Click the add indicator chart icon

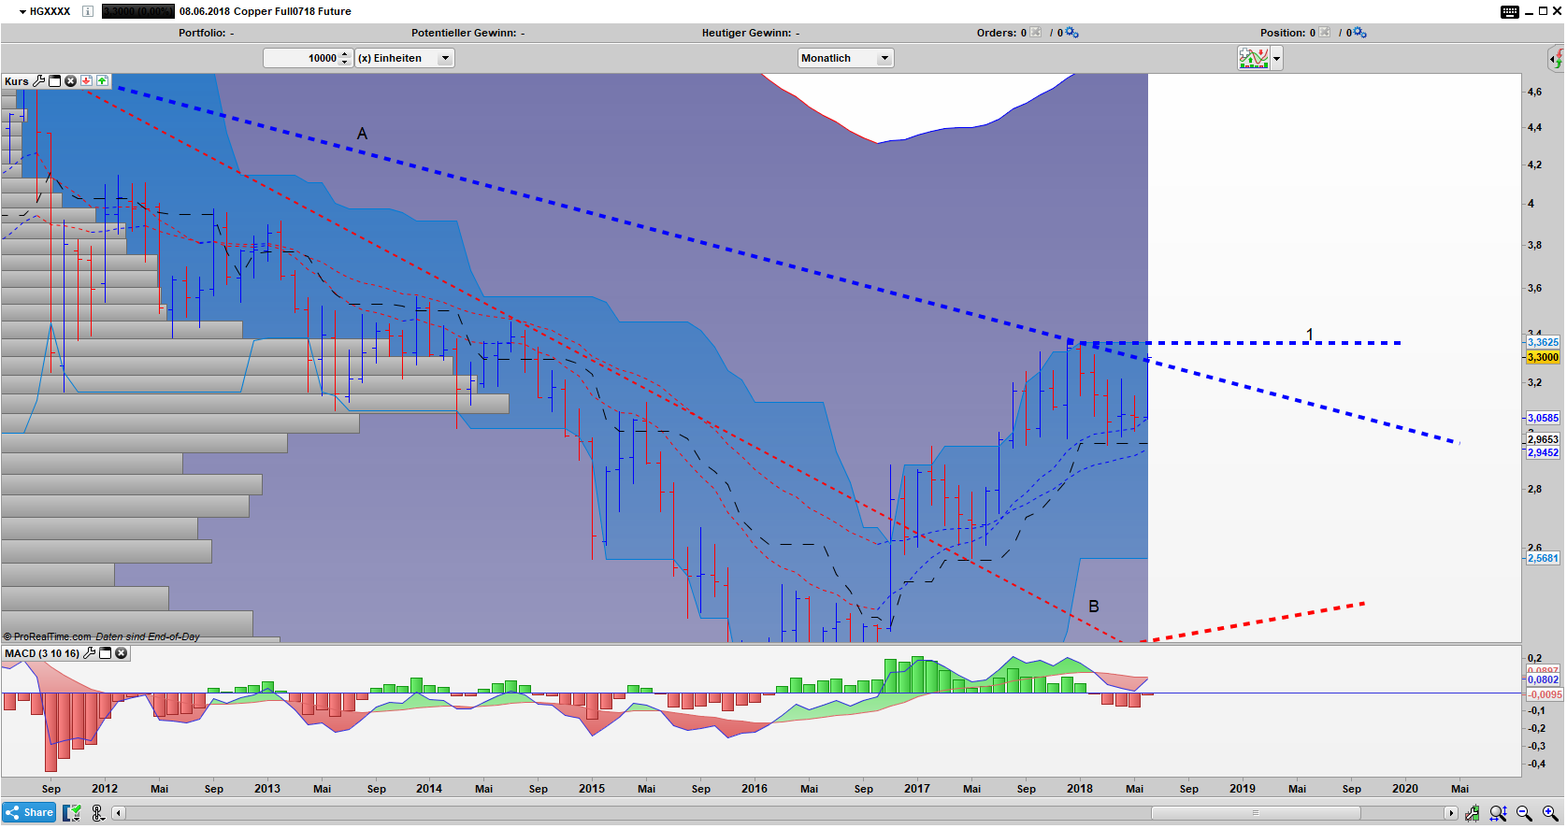[x=1254, y=58]
